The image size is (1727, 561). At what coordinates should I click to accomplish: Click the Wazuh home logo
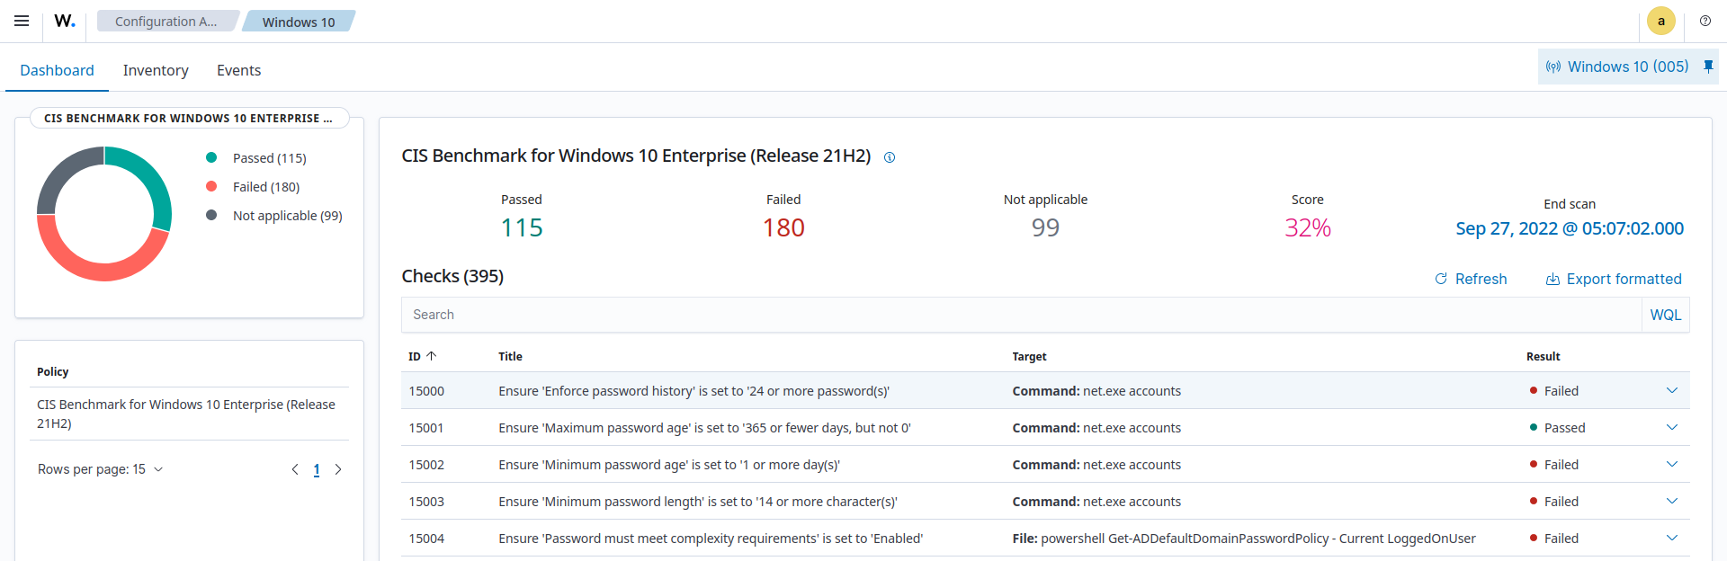[x=65, y=21]
